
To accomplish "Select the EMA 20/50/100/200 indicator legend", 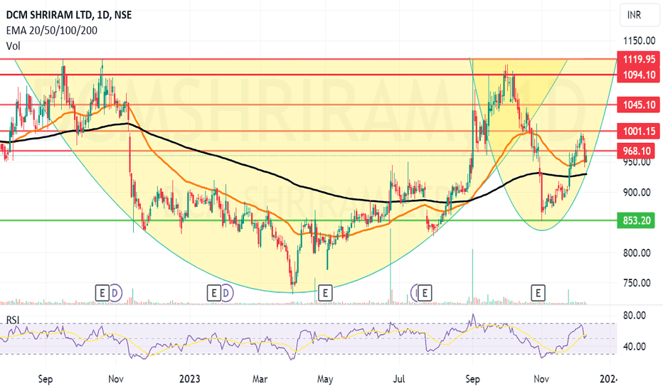I will pos(52,31).
